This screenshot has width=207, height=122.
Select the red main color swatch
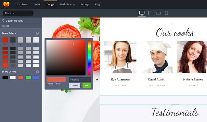5,40
